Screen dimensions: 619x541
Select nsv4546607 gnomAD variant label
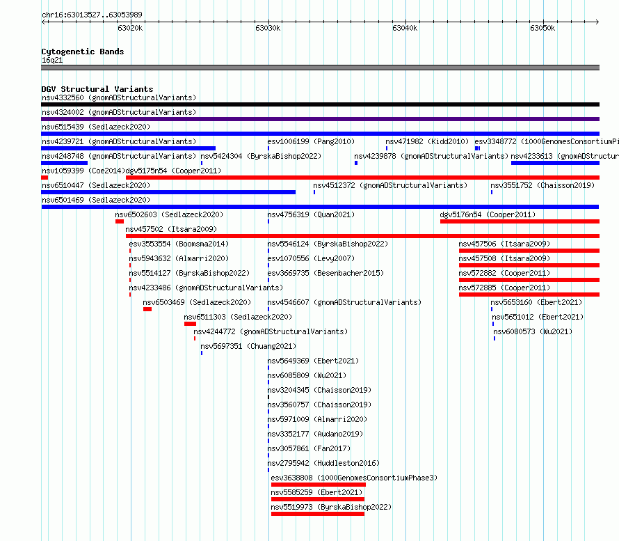345,302
